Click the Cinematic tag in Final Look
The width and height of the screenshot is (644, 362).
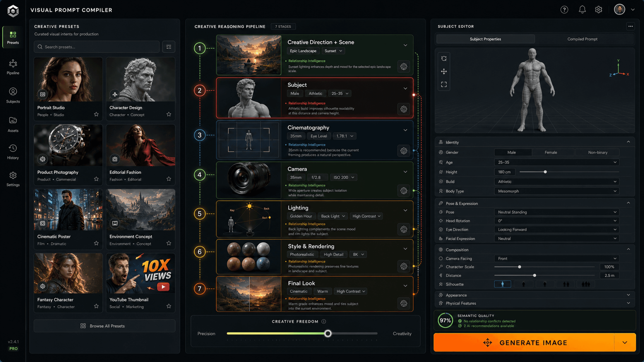point(299,291)
